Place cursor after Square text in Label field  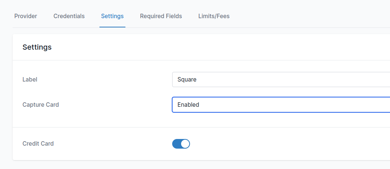[x=197, y=80]
